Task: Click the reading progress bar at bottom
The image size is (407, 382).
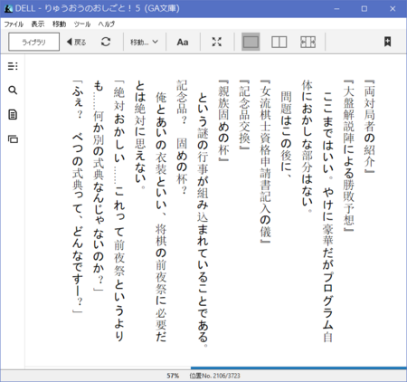Action: 216,368
